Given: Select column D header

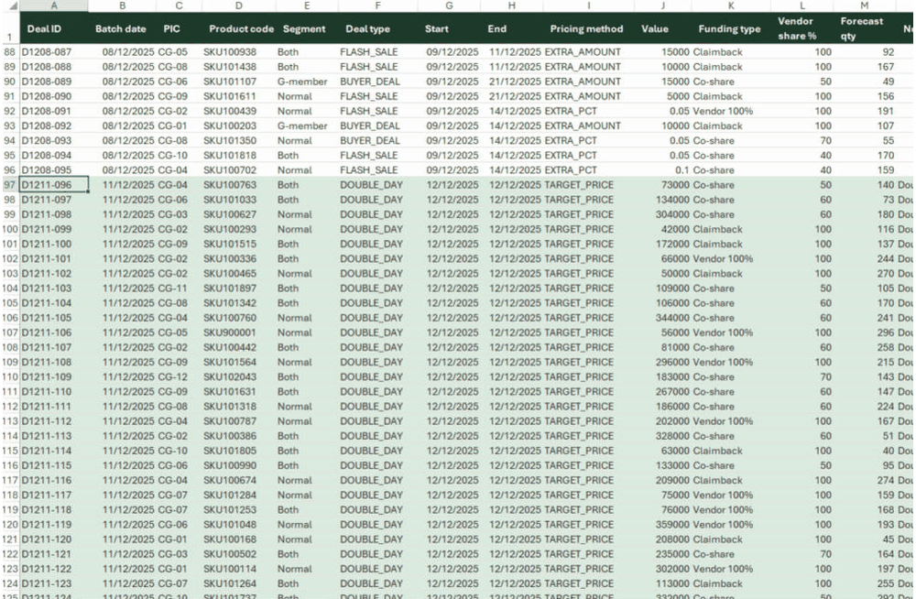Looking at the screenshot, I should (238, 5).
